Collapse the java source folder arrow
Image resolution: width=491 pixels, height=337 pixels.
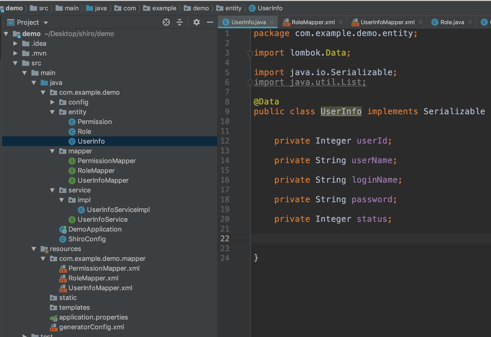click(34, 83)
